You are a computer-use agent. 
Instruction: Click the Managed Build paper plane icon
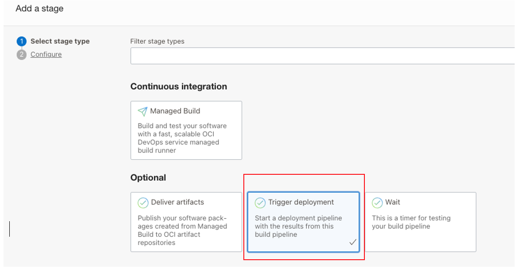(x=142, y=111)
